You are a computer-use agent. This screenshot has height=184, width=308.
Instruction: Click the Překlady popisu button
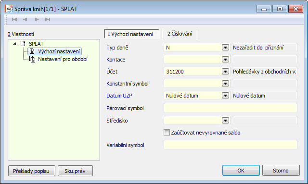tap(32, 171)
